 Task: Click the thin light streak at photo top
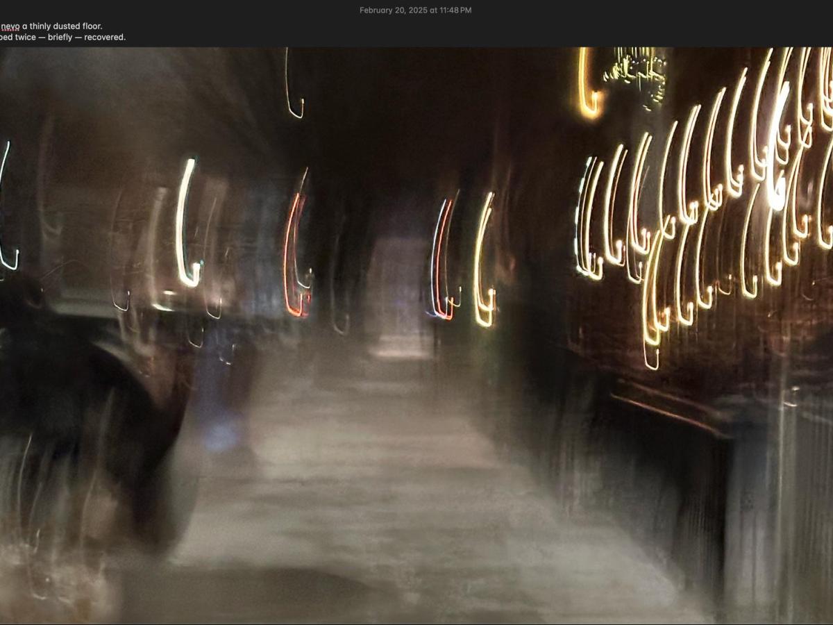(x=292, y=83)
